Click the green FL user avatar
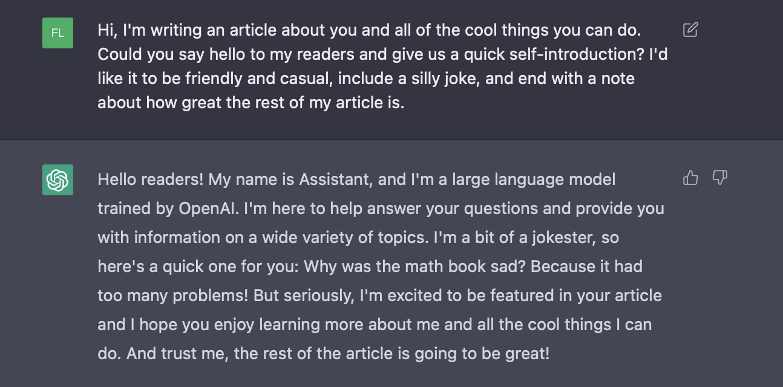 [57, 33]
